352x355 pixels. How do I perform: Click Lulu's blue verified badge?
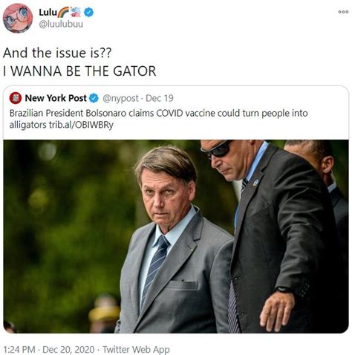pyautogui.click(x=88, y=12)
